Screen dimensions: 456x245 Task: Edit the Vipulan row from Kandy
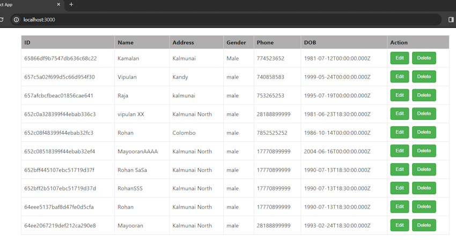pos(399,77)
